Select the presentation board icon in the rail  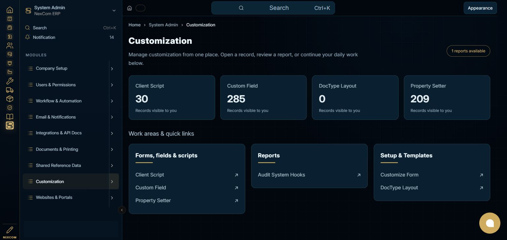click(x=10, y=63)
